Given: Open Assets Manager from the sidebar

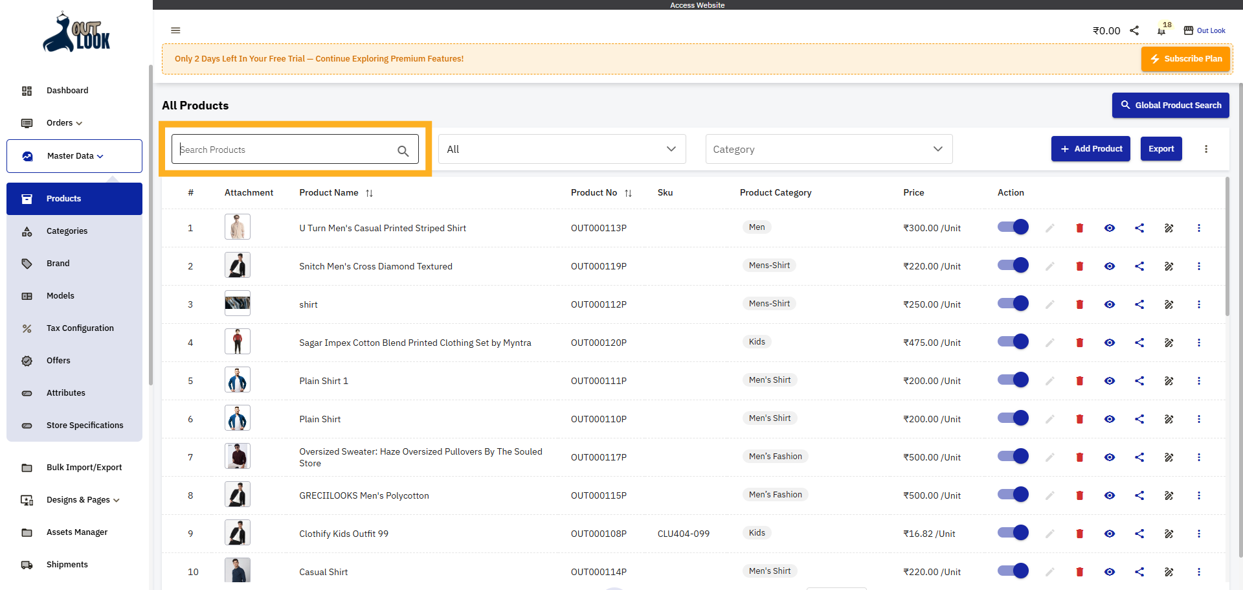Looking at the screenshot, I should point(77,532).
